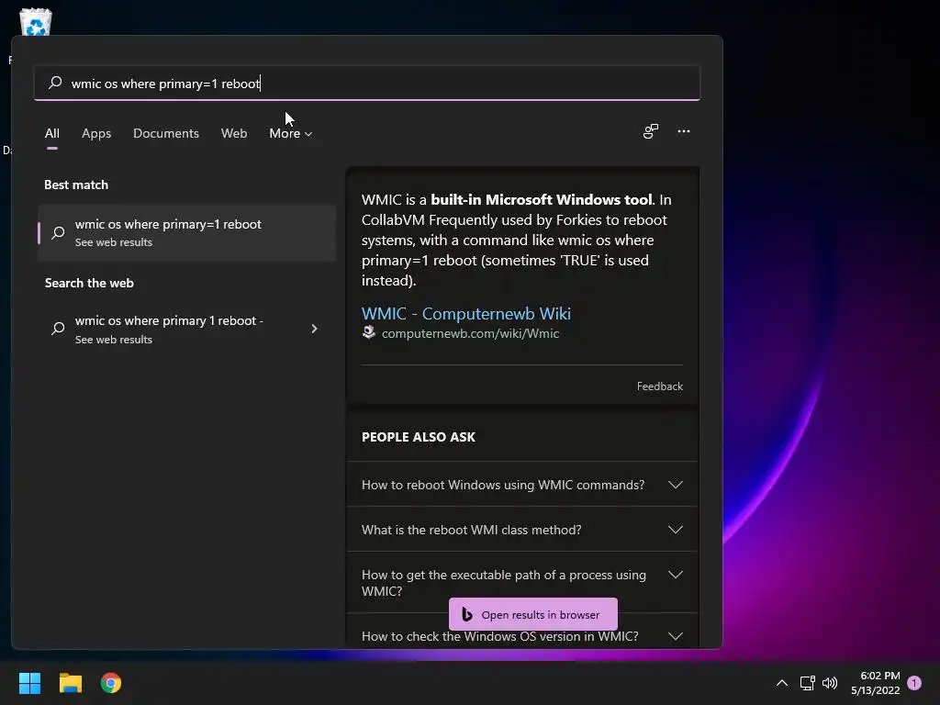
Task: Click Open results in browser button
Action: coord(533,614)
